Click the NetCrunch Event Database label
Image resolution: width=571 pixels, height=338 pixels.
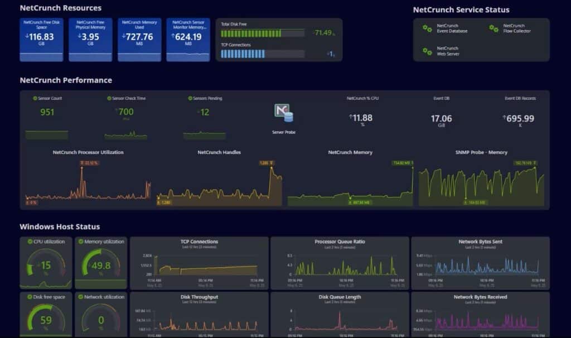pos(452,28)
